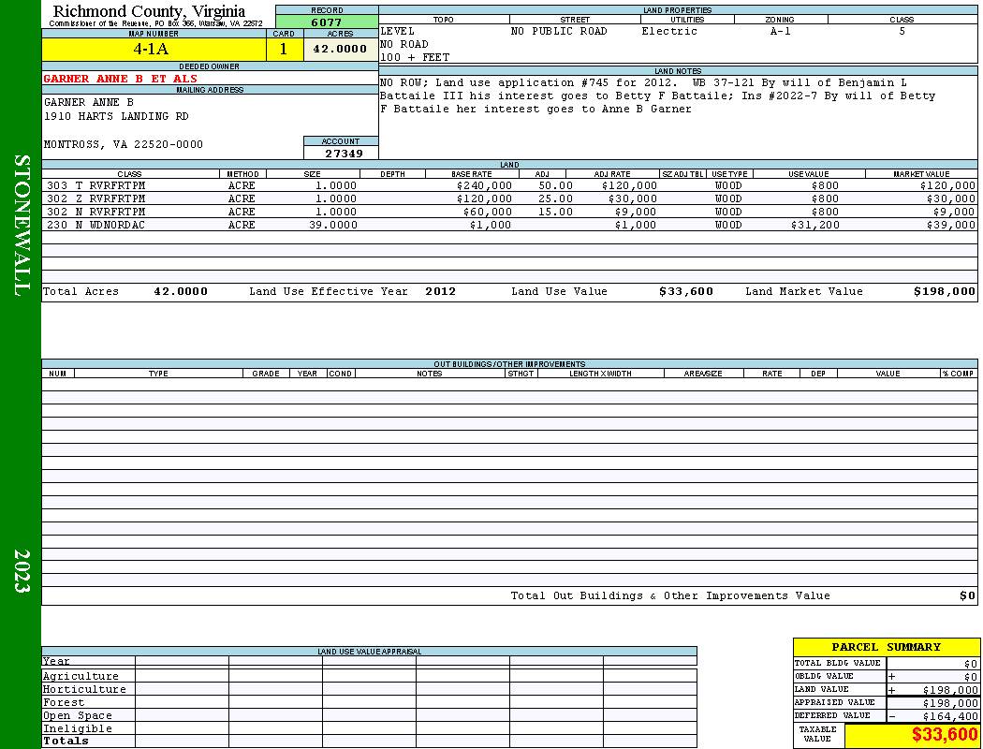983x749 pixels.
Task: Click Land Market Value $198,000 total
Action: click(x=944, y=291)
